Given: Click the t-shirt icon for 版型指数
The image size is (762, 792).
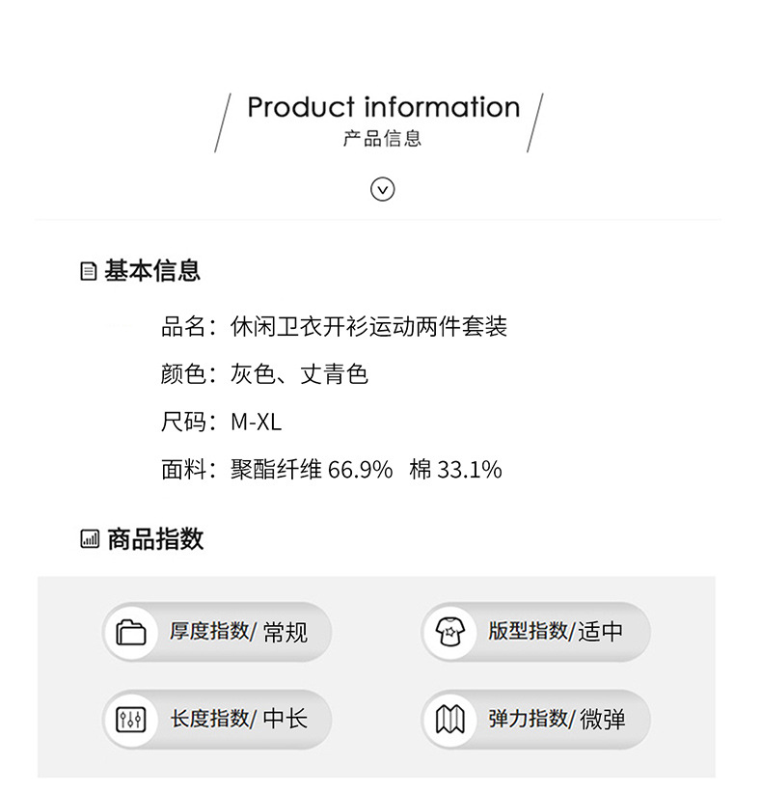Looking at the screenshot, I should coord(450,633).
